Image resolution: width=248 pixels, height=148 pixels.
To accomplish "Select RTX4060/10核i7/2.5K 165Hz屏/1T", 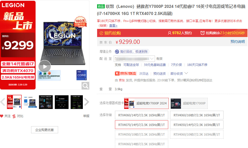I will pyautogui.click(x=197, y=135).
